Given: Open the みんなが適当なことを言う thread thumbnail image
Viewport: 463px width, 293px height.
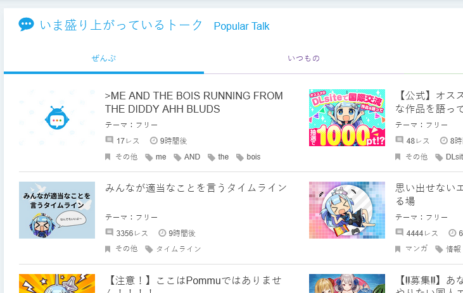Looking at the screenshot, I should pos(57,210).
